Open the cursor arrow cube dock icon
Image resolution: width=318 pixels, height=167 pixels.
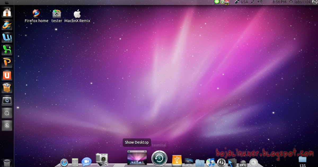[x=232, y=162]
